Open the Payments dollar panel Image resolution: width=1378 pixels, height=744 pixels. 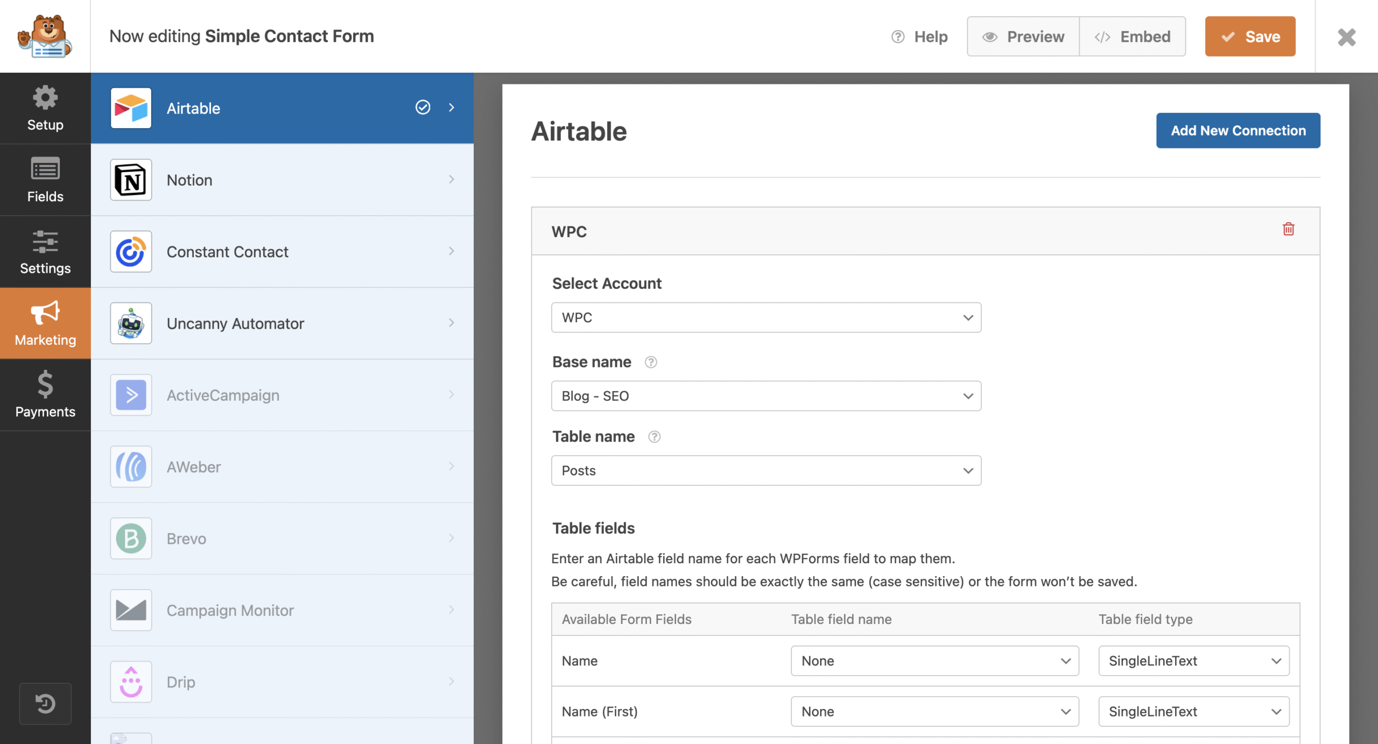tap(45, 395)
